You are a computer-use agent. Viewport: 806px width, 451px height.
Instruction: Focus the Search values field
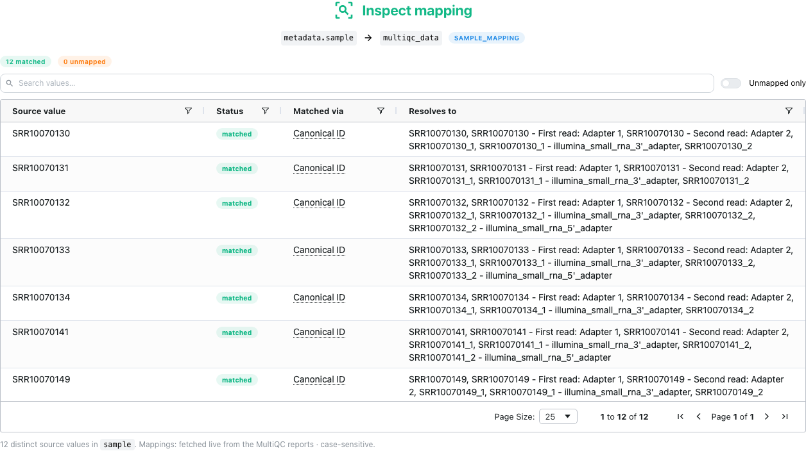357,83
